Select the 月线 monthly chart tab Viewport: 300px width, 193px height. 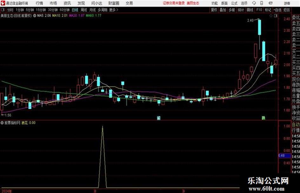click(x=92, y=10)
